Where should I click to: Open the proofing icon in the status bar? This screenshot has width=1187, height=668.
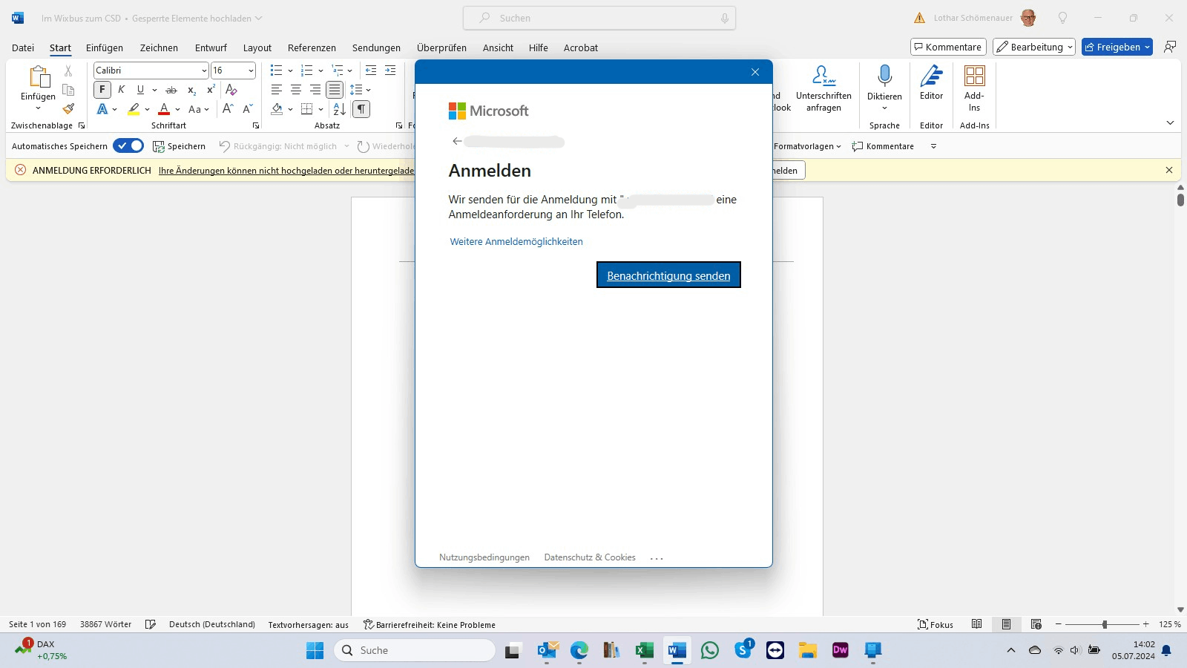[151, 624]
